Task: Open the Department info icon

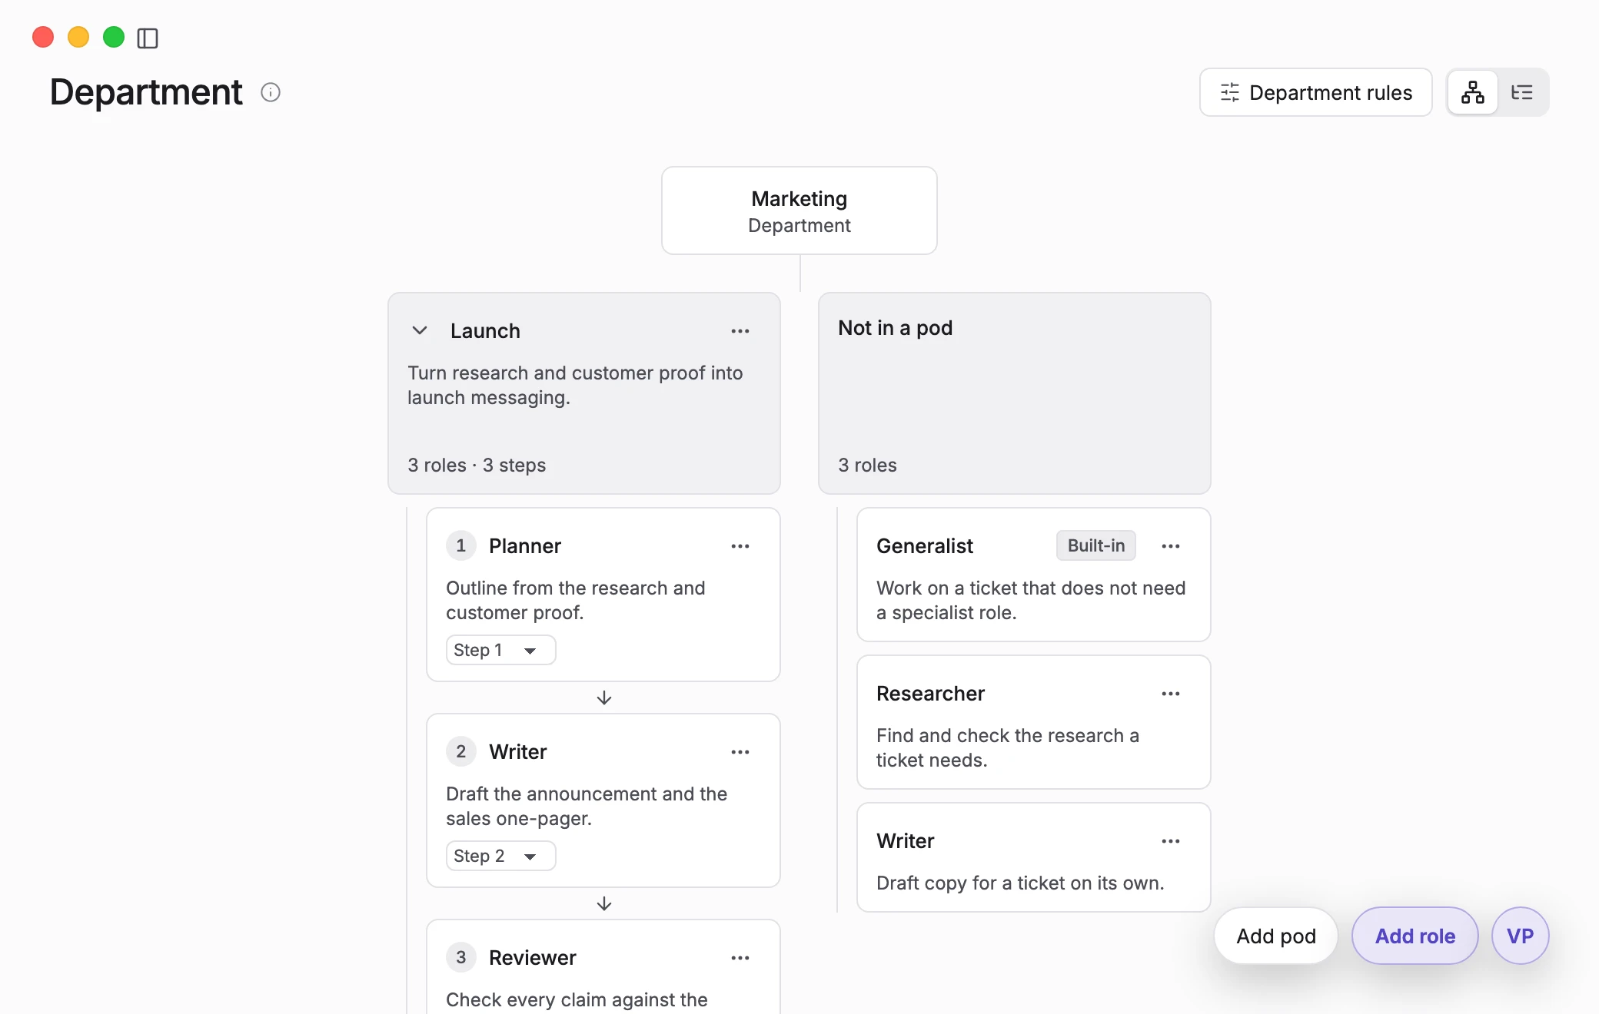Action: pos(271,92)
